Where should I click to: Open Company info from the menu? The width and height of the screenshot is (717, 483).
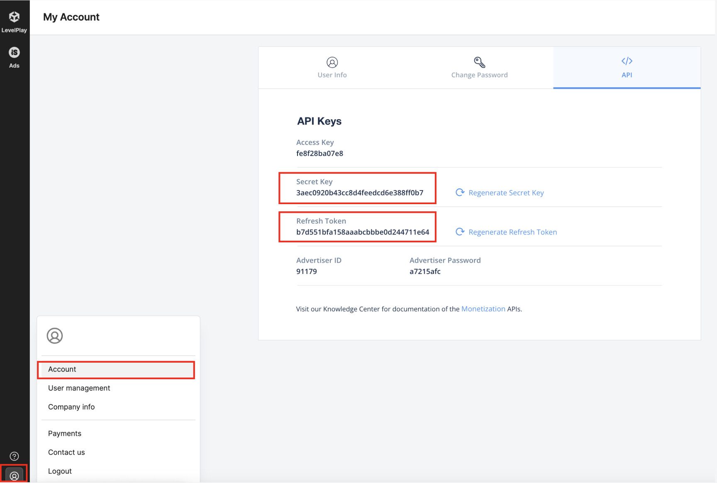click(71, 407)
